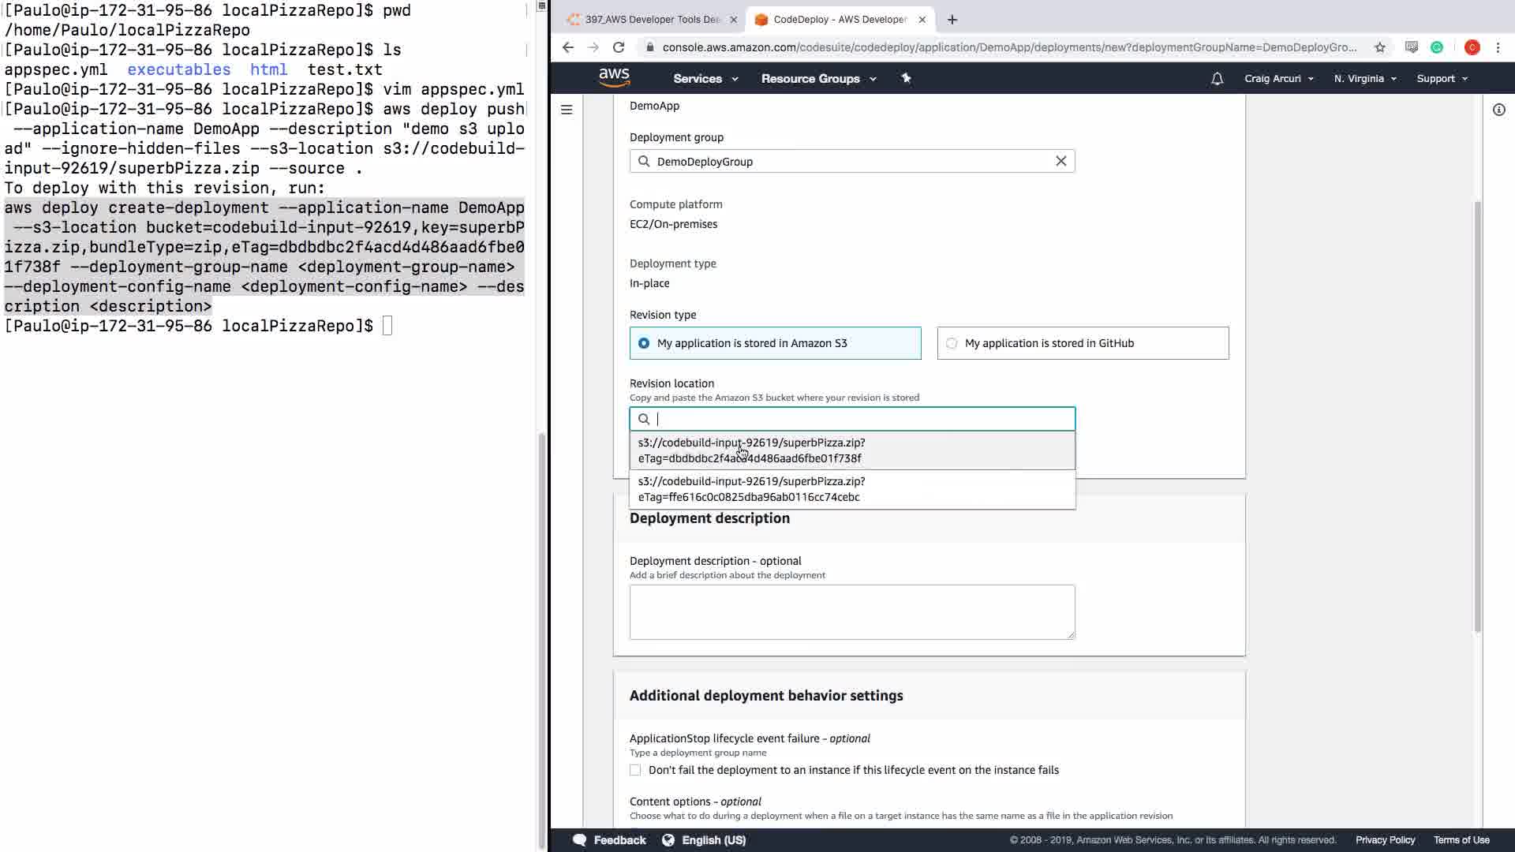Open the AWS console hamburger side menu
The image size is (1515, 852).
click(x=567, y=110)
